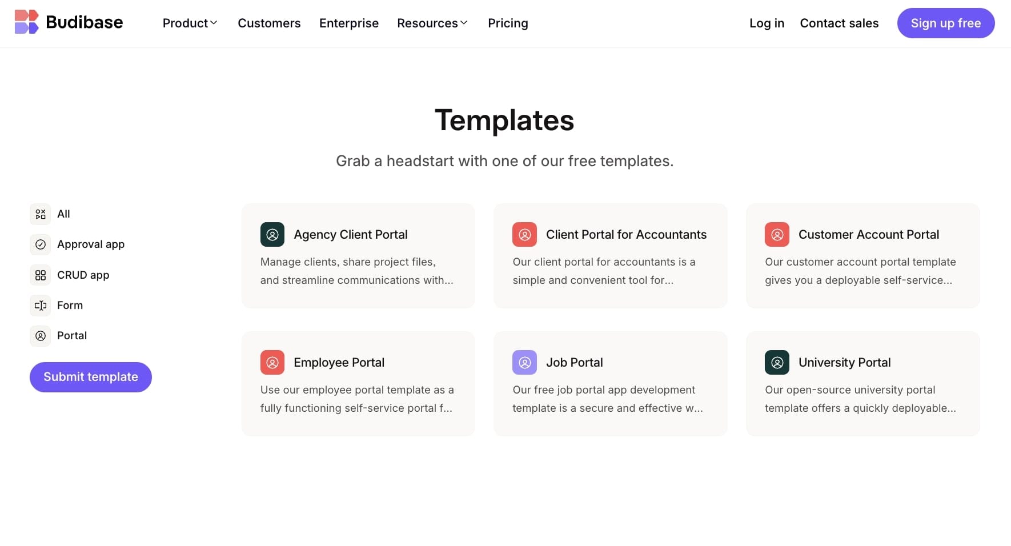Click the Approval app checkmark icon
This screenshot has height=546, width=1011.
(x=40, y=244)
